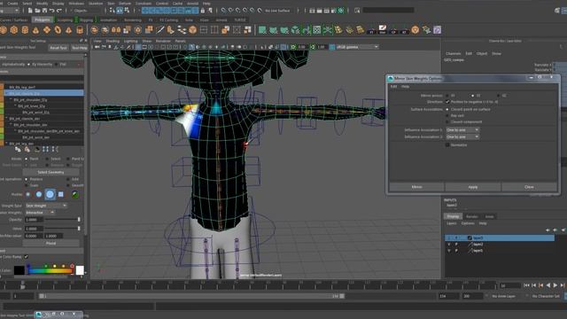Create a polygon cone from the shelf

click(x=35, y=30)
